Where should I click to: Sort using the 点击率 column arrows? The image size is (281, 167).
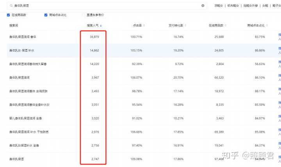point(143,25)
